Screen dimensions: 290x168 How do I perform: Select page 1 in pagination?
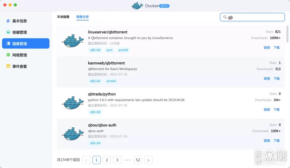click(96, 160)
